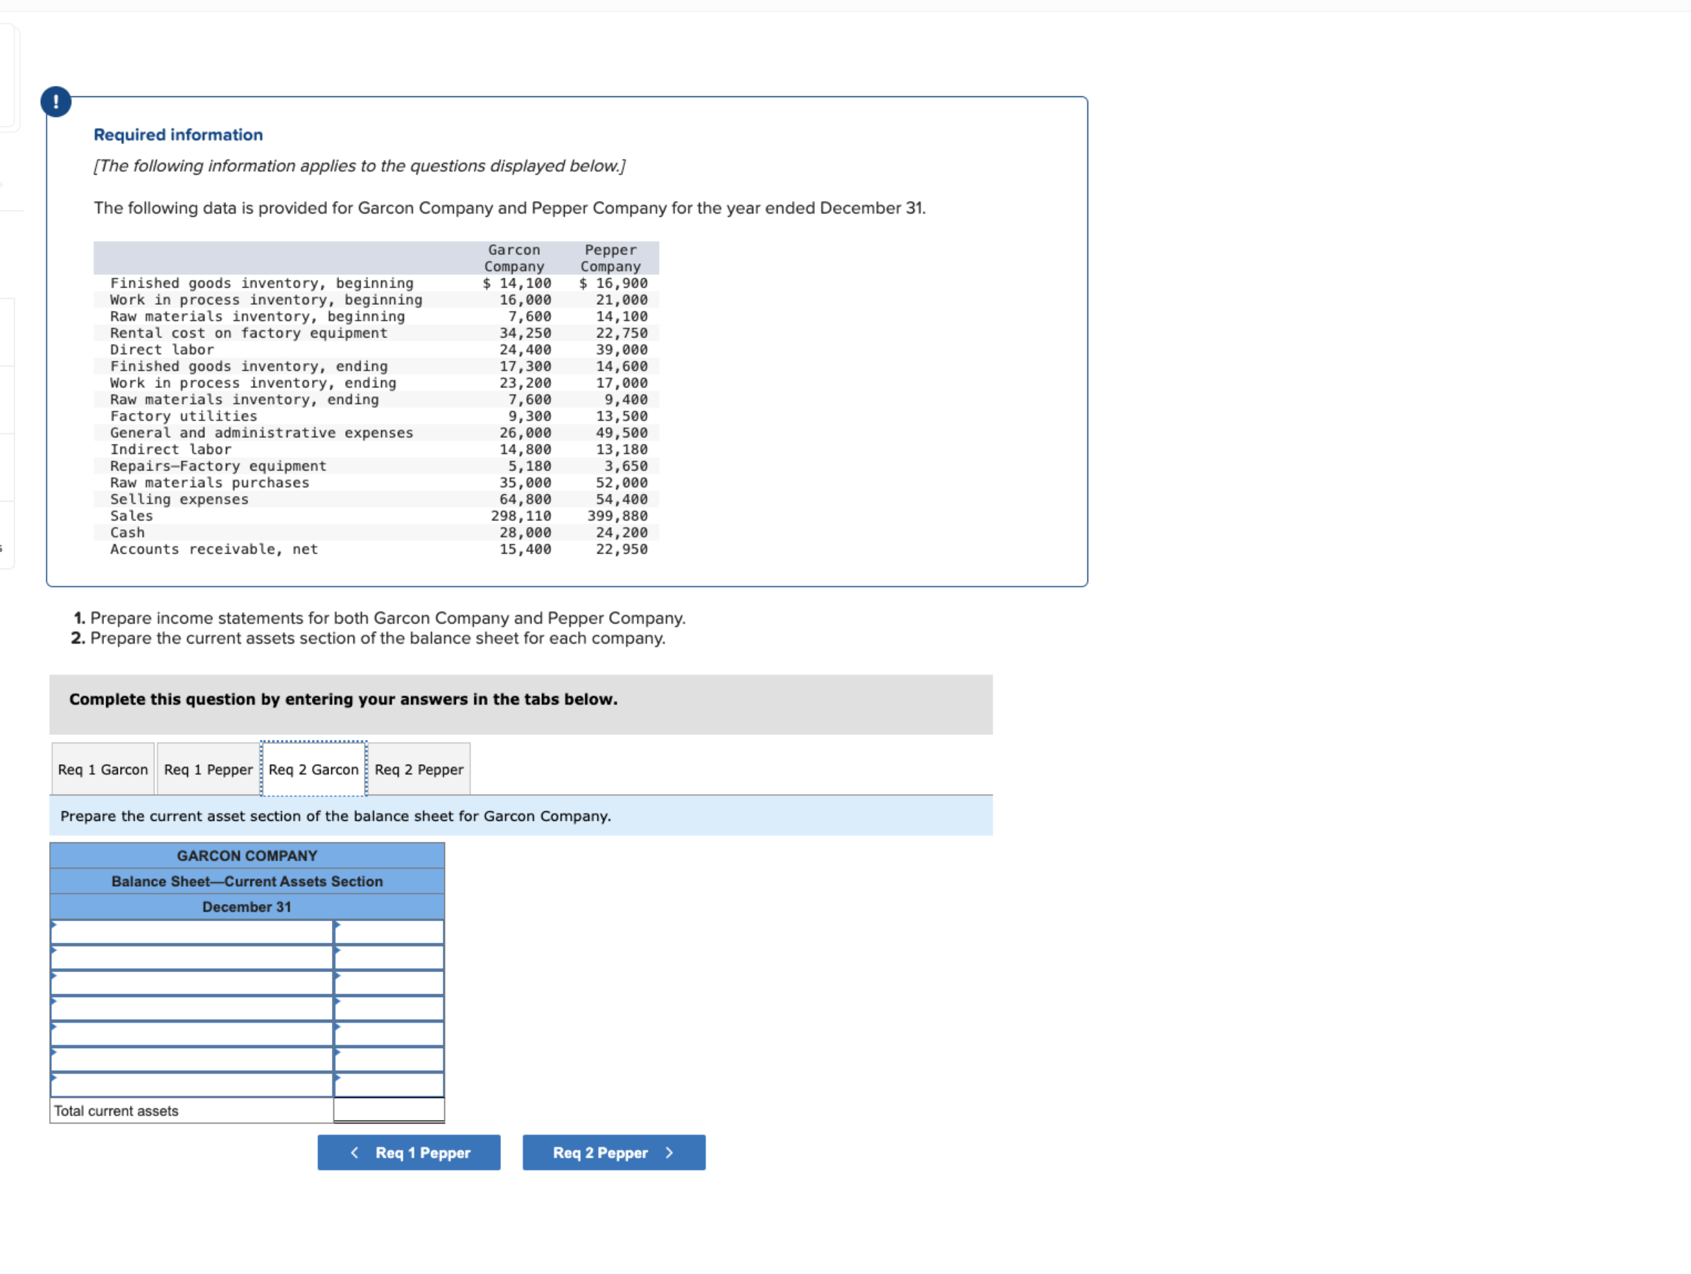Select seventh row amount input field
This screenshot has width=1691, height=1274.
pos(389,1086)
